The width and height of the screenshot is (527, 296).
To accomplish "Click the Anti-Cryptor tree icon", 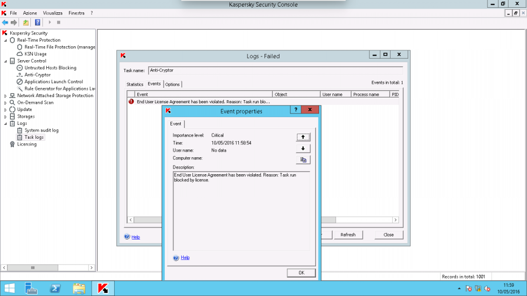I will pos(20,75).
